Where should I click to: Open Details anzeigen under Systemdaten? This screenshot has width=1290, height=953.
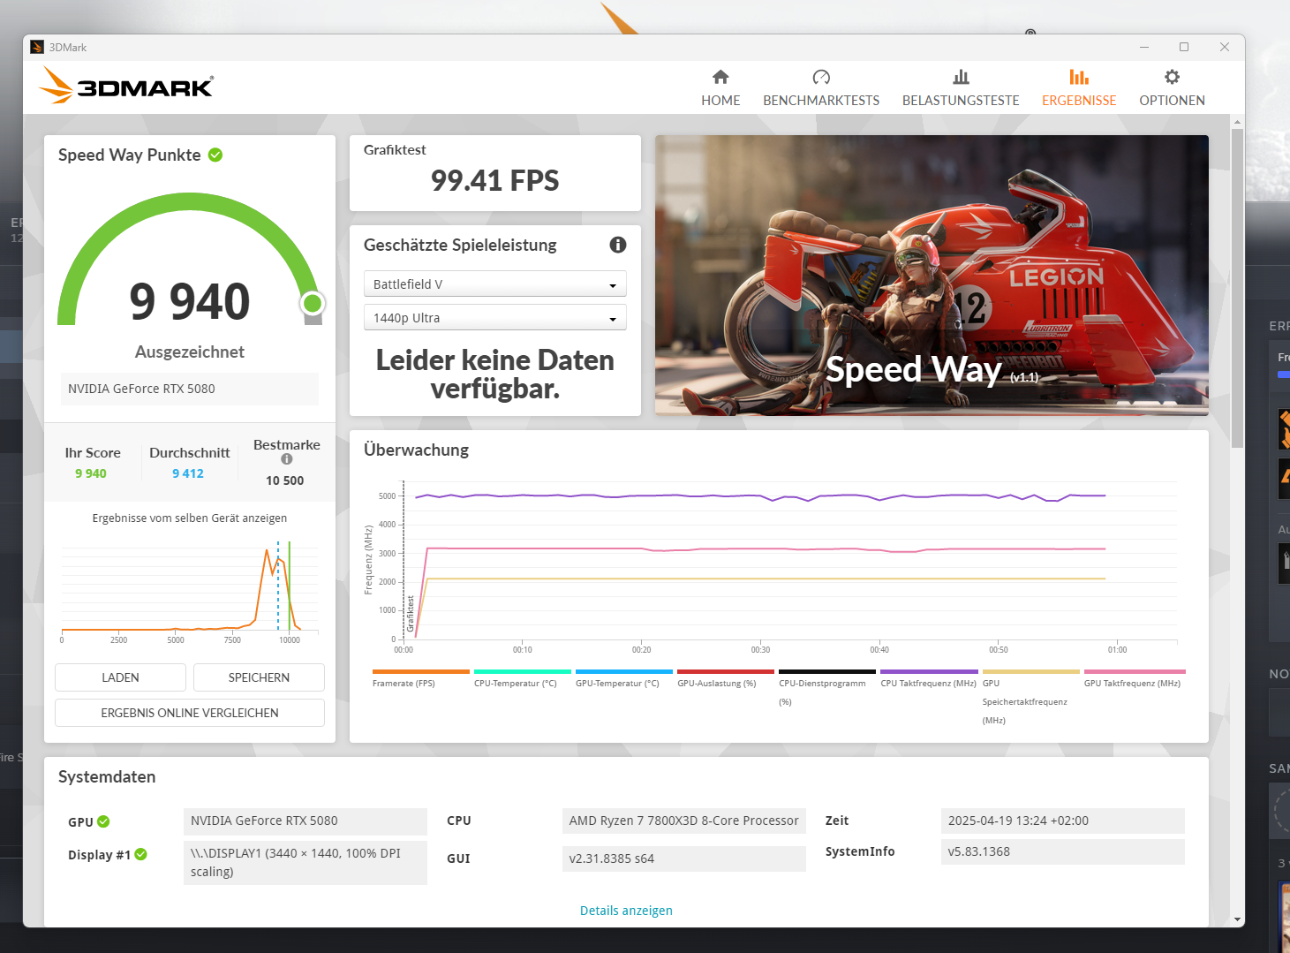[626, 910]
